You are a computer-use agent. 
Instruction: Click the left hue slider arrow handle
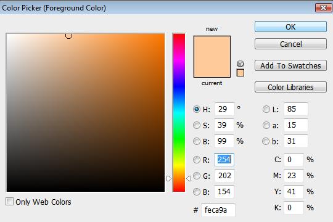click(x=168, y=178)
